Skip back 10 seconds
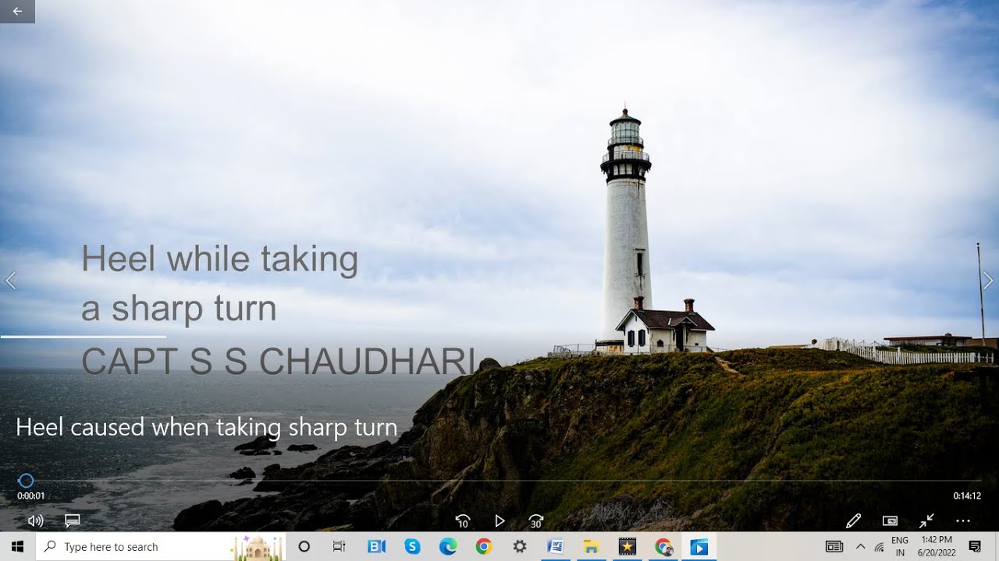999x561 pixels. [x=463, y=520]
